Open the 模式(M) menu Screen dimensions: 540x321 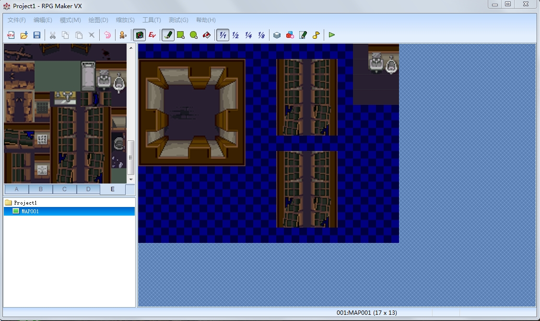click(x=70, y=20)
